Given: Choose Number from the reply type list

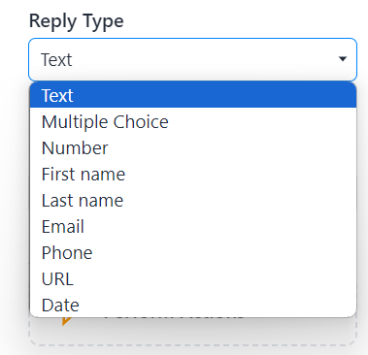Looking at the screenshot, I should click(x=193, y=148).
